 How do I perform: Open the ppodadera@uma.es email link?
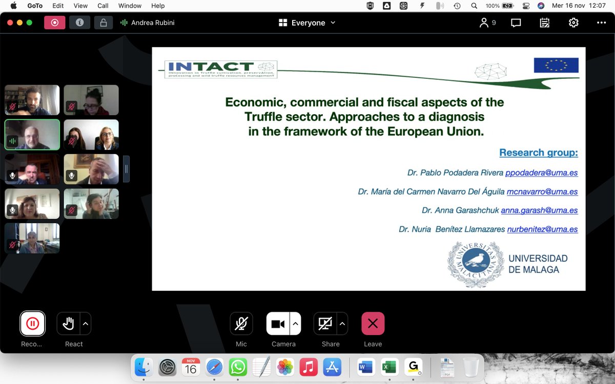click(542, 173)
